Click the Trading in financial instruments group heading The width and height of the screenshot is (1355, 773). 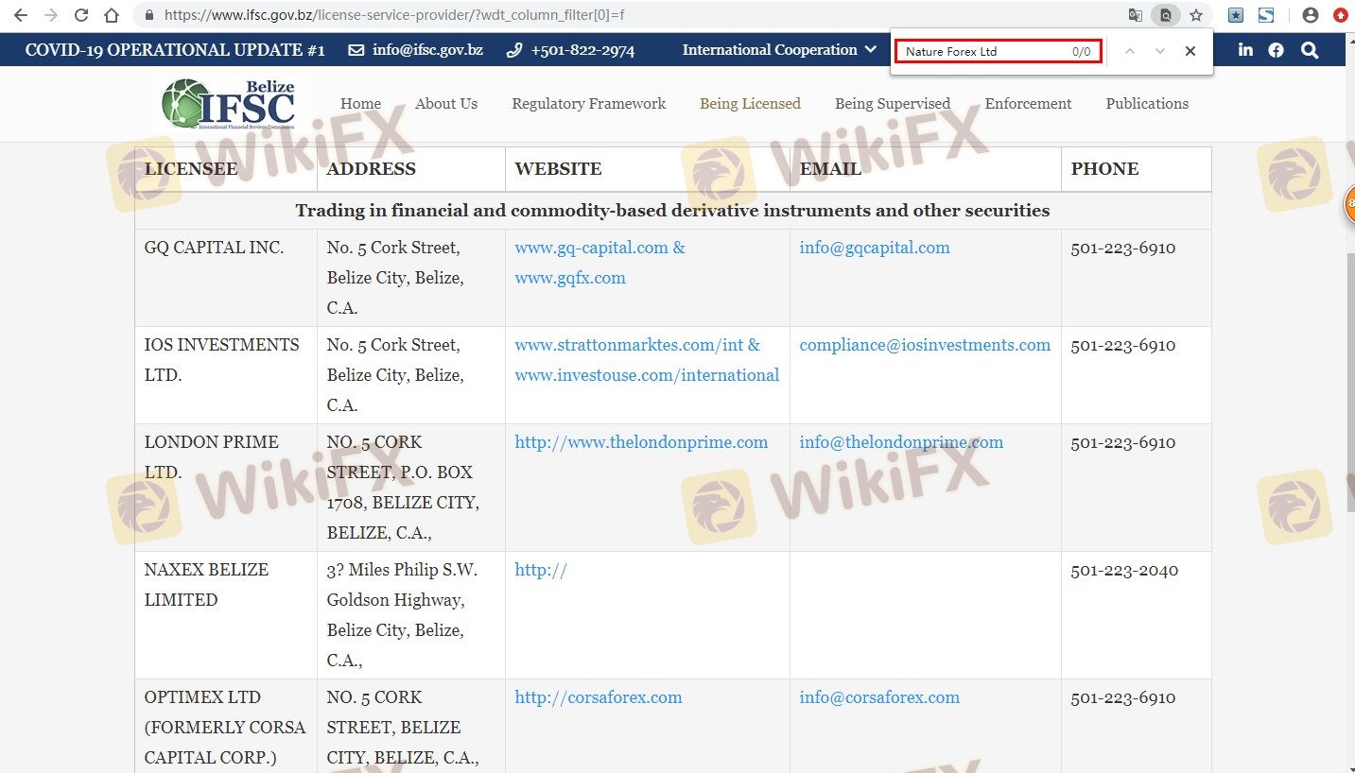pyautogui.click(x=672, y=211)
